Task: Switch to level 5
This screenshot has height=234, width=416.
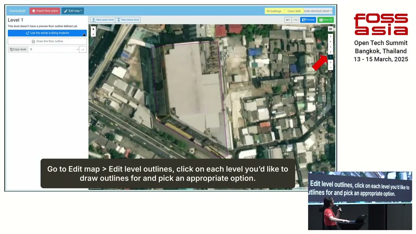Action: (331, 36)
